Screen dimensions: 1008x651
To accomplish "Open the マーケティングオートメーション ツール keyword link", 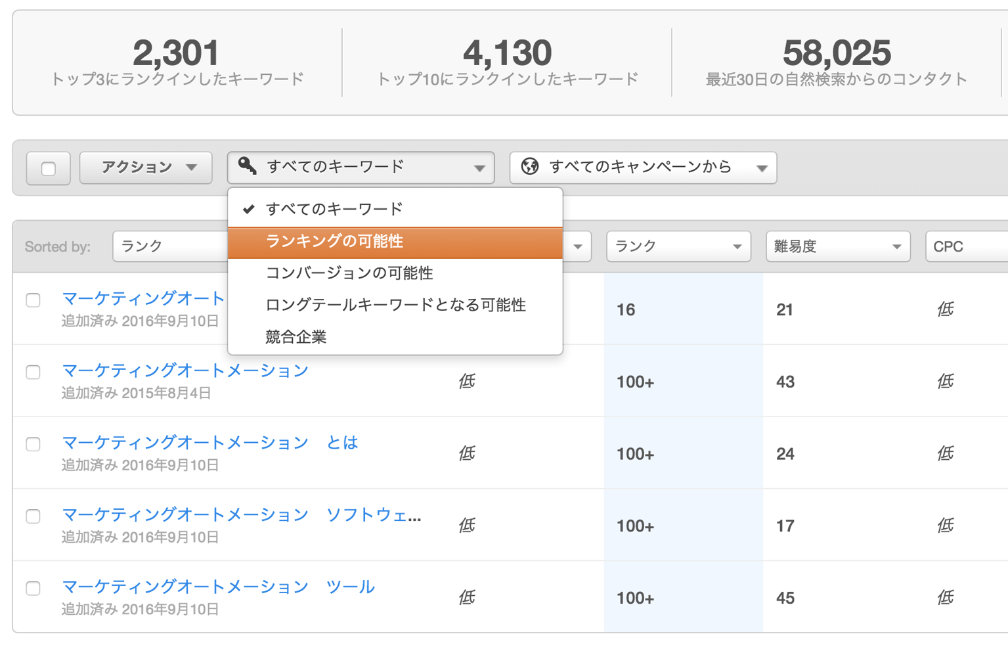I will pos(218,587).
